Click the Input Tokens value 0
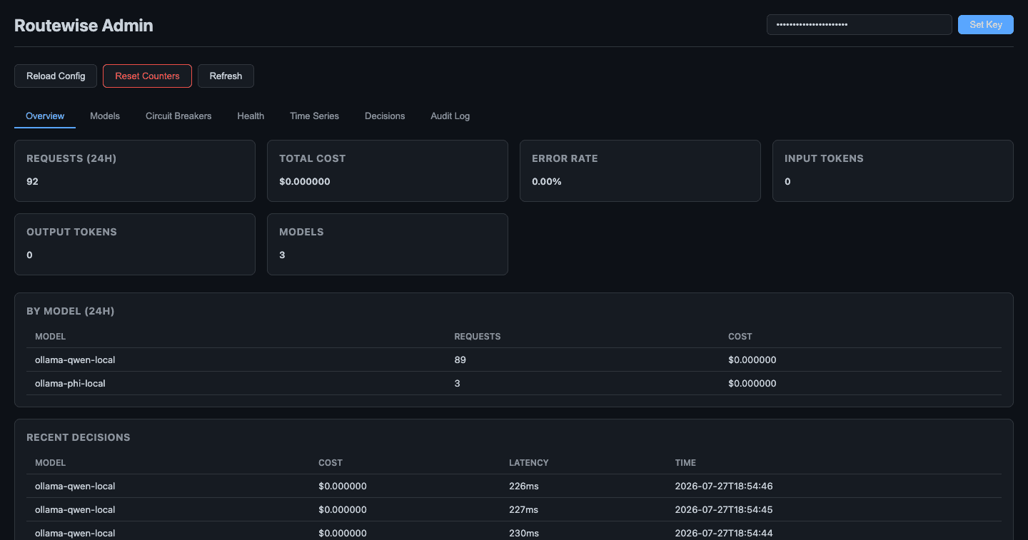The image size is (1028, 540). pos(787,181)
